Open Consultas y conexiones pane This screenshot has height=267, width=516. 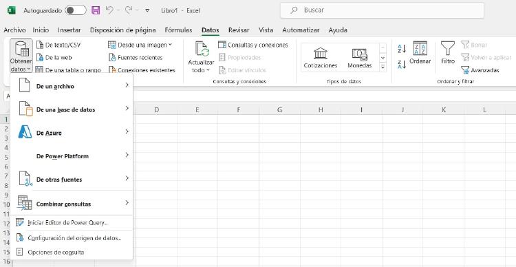(x=253, y=45)
